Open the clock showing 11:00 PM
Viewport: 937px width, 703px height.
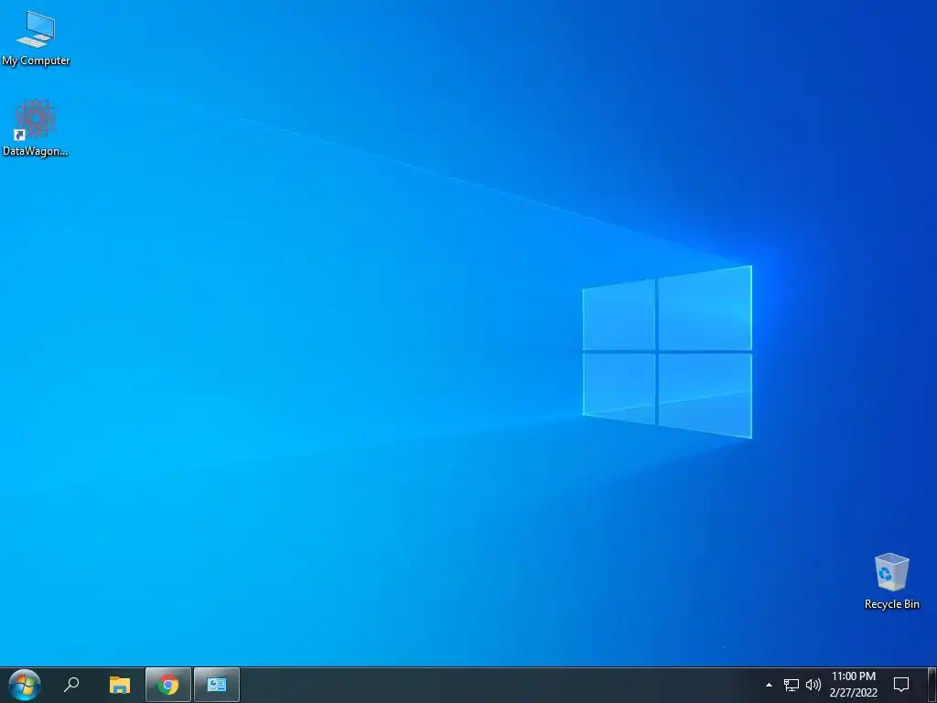(x=854, y=685)
